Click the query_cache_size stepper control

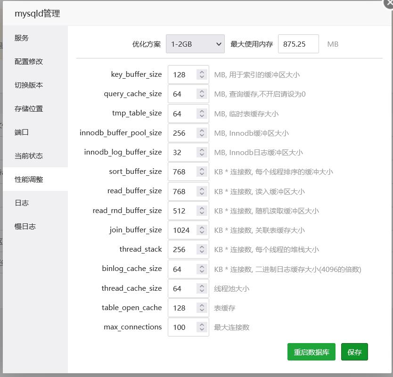point(202,94)
